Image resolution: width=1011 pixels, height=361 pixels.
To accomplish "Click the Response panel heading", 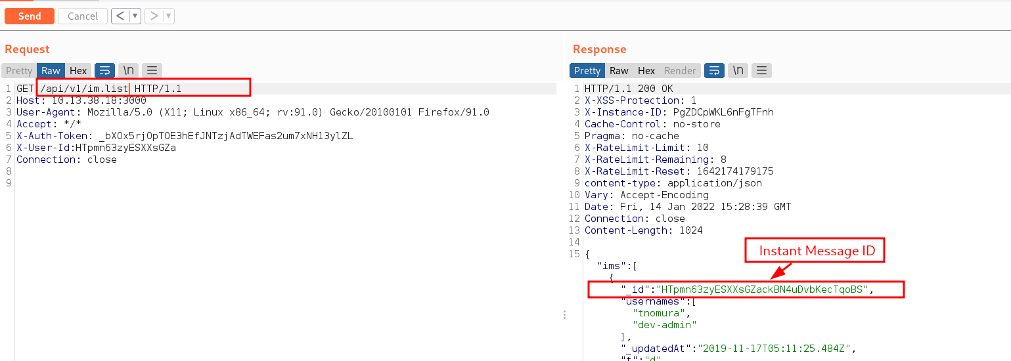I will click(600, 49).
